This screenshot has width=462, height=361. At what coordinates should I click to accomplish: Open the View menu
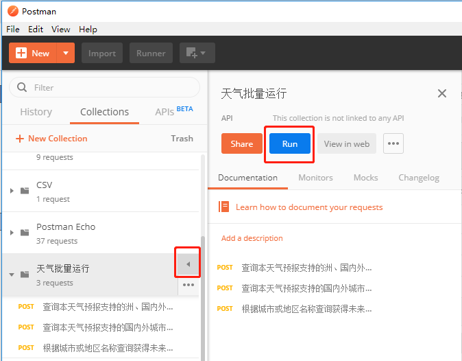(61, 30)
